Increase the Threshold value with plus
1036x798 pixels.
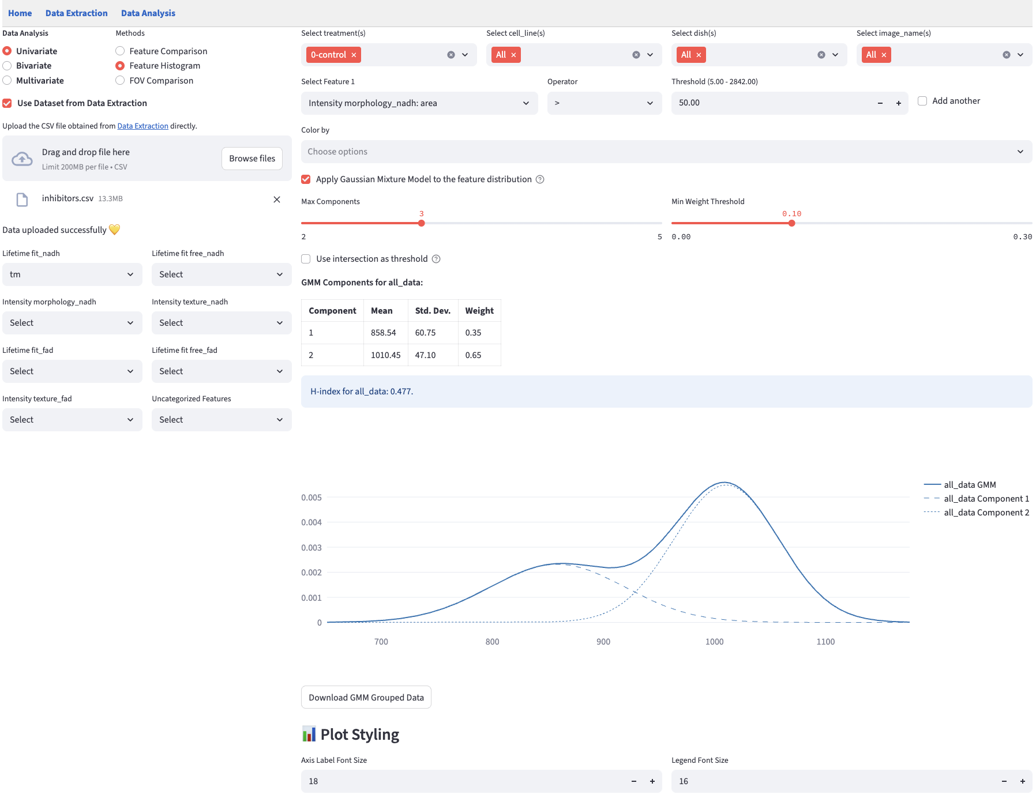point(898,103)
